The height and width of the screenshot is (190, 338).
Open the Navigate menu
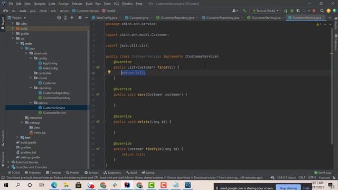pos(40,4)
